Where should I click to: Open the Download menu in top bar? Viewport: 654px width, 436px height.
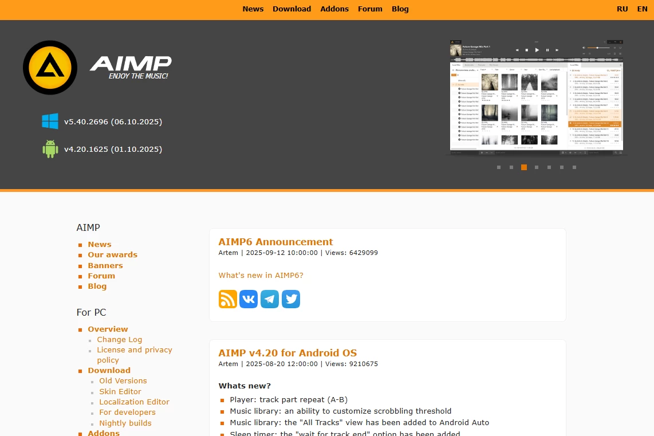click(291, 9)
